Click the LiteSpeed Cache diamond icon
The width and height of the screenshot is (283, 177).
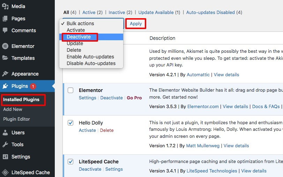point(5,172)
